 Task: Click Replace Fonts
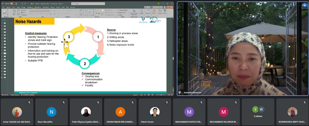[x=122, y=12]
